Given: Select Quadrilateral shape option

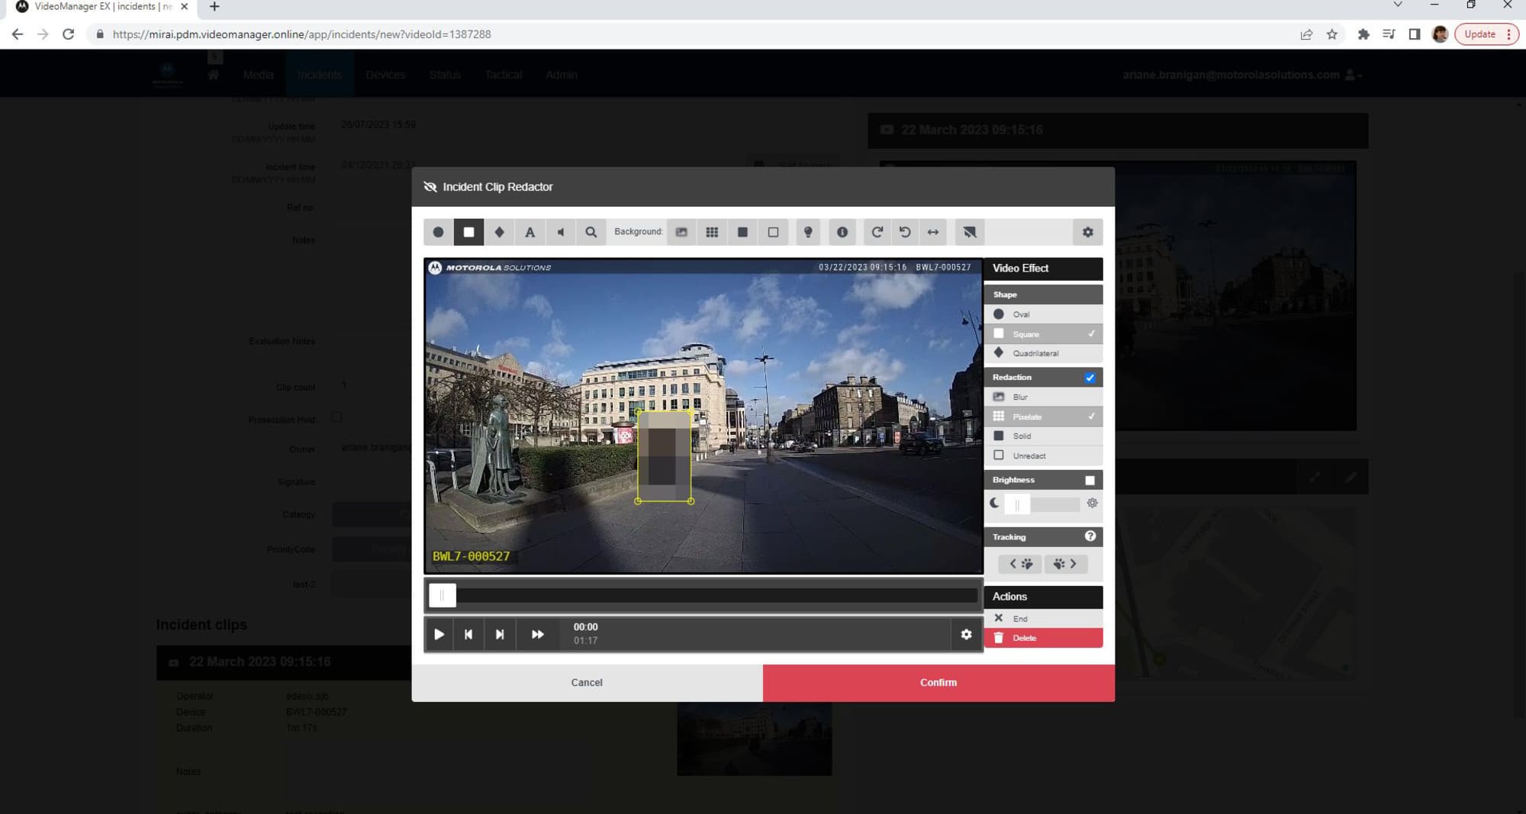Looking at the screenshot, I should [x=1043, y=353].
